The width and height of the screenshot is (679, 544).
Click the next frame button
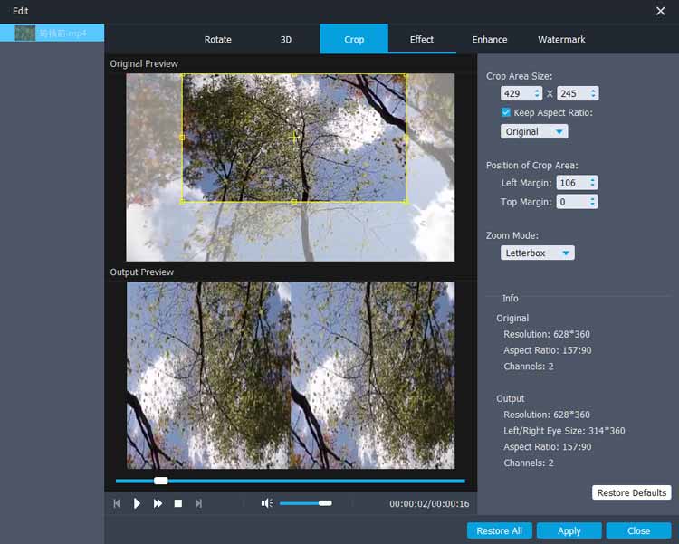pyautogui.click(x=198, y=503)
